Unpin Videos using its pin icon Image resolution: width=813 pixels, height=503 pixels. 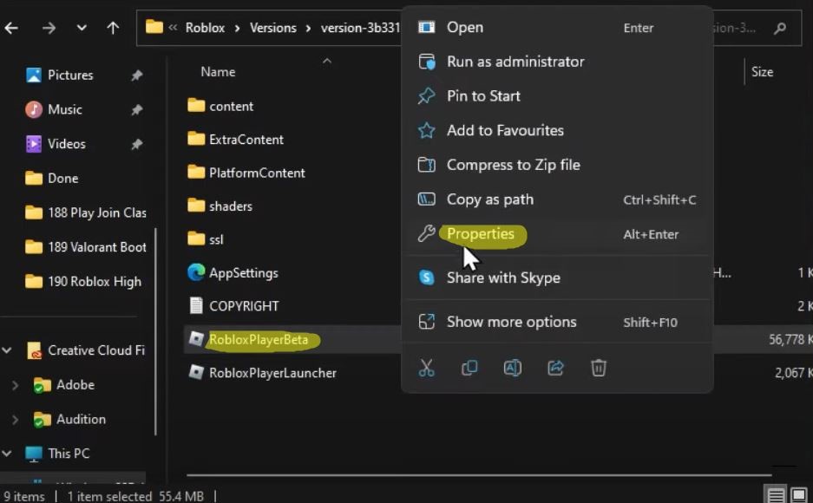[137, 144]
